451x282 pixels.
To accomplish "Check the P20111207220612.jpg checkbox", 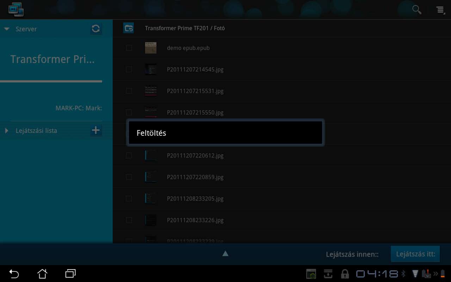I will 129,155.
